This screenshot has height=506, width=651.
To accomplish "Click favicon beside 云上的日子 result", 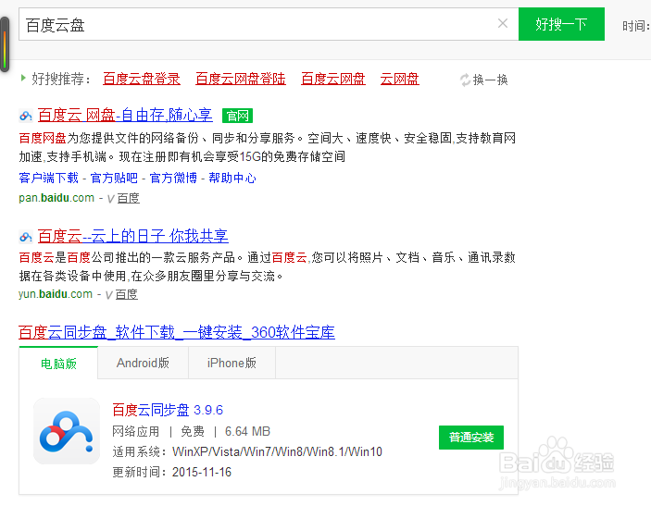I will click(26, 237).
